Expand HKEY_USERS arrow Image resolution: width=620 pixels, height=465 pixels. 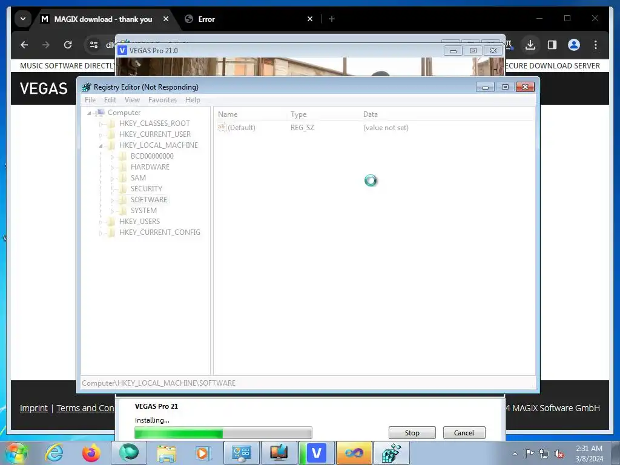tap(101, 222)
